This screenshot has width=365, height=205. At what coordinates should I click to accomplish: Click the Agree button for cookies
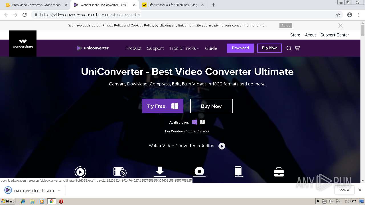pyautogui.click(x=286, y=25)
